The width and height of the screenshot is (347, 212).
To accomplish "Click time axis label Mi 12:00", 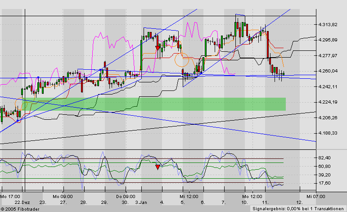I will (x=189, y=197).
